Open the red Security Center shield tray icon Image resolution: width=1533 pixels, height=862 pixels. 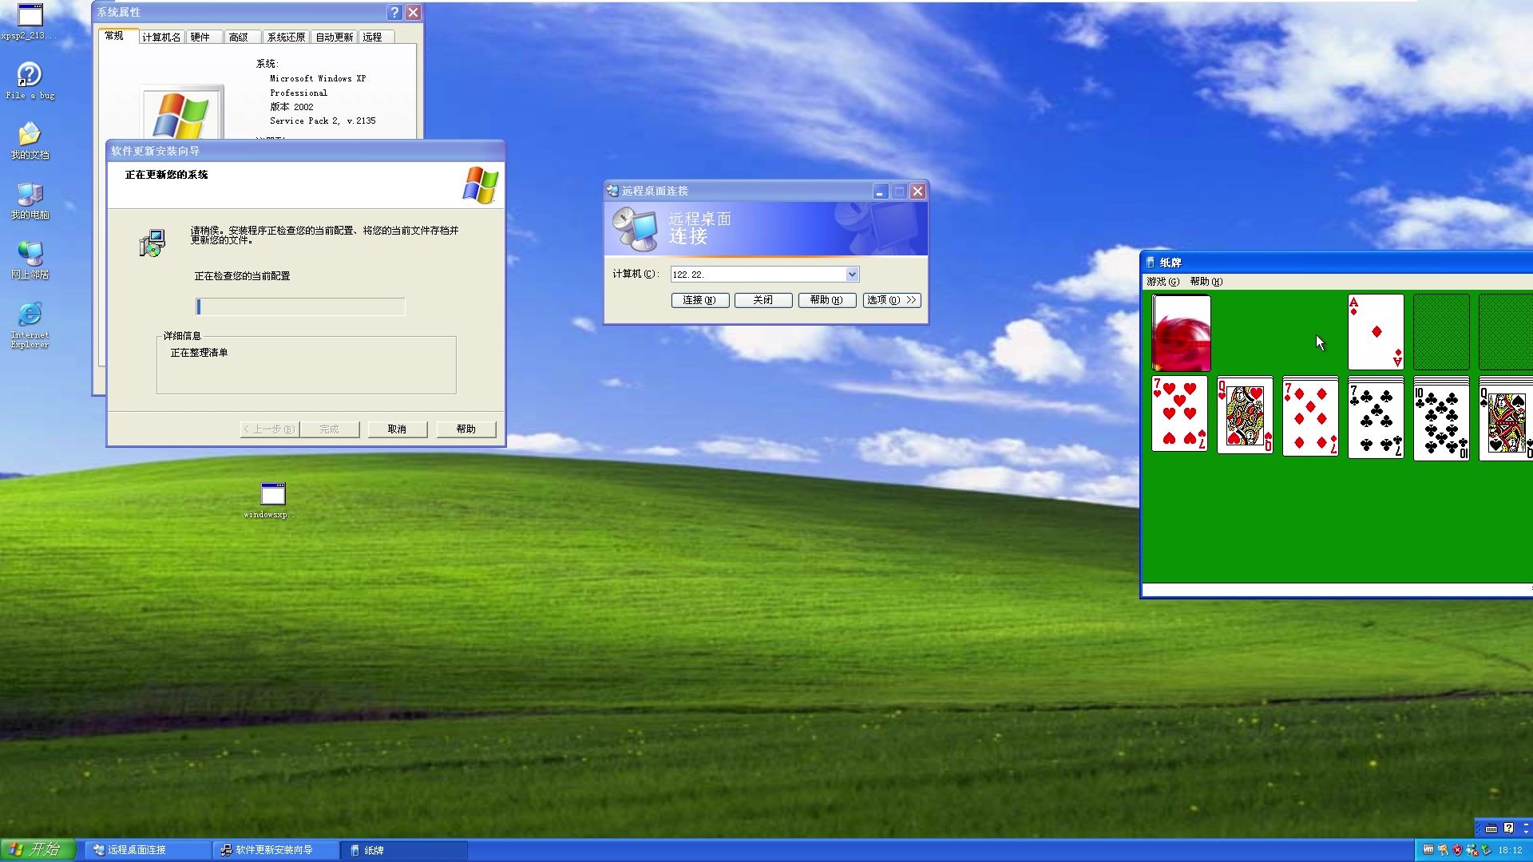(1457, 850)
